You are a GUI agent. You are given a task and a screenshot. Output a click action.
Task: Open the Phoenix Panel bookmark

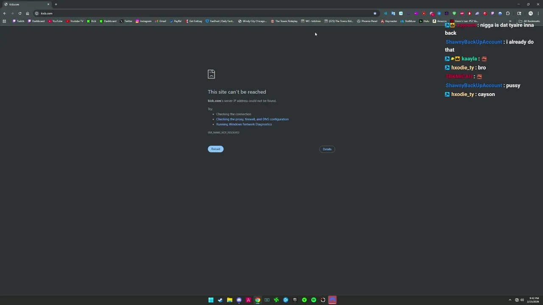click(367, 21)
